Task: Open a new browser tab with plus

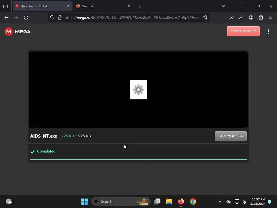Action: tap(139, 6)
